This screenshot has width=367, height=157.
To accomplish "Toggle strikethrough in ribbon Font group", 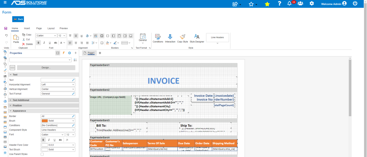I will coord(56,43).
